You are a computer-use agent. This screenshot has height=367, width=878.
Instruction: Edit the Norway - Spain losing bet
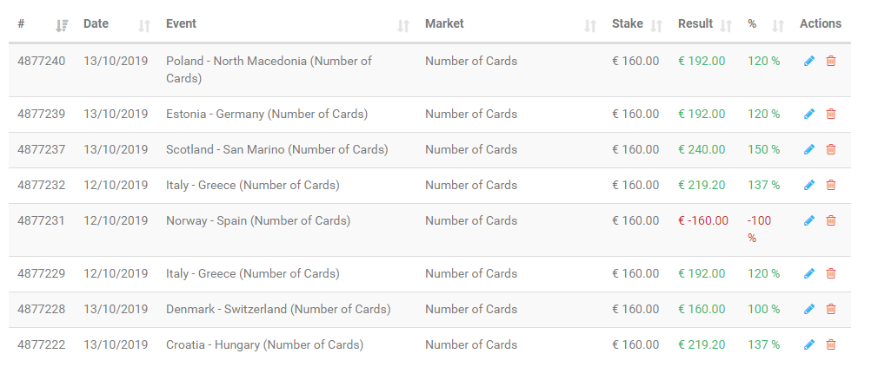(809, 221)
